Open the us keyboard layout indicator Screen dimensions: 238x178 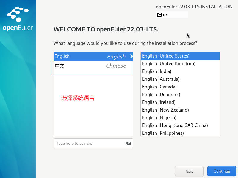(172, 15)
